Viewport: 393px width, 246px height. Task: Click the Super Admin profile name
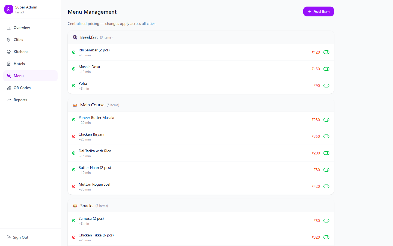point(26,7)
